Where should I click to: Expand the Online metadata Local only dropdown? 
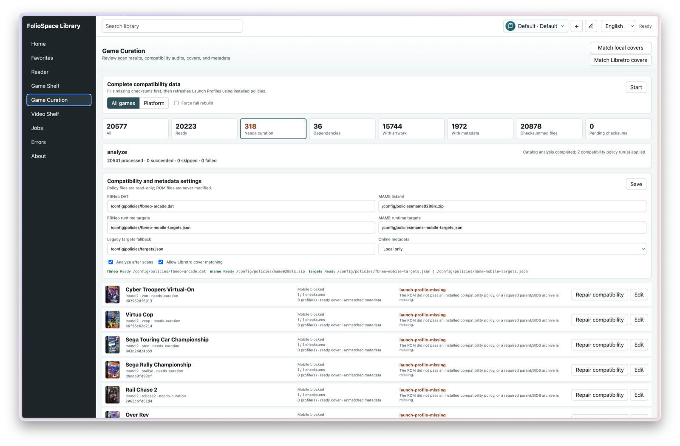tap(512, 249)
